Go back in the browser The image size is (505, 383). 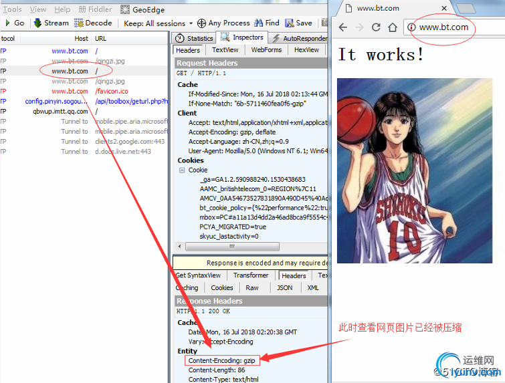pos(343,27)
